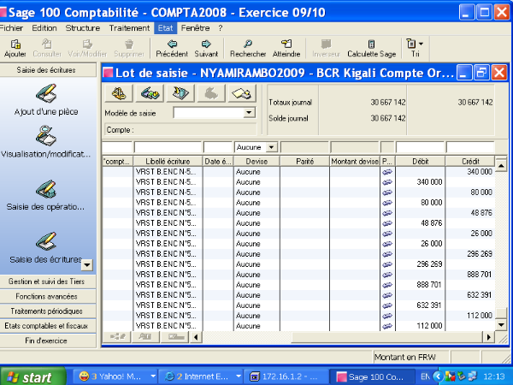Open Fonctions avancées panel

pyautogui.click(x=46, y=296)
